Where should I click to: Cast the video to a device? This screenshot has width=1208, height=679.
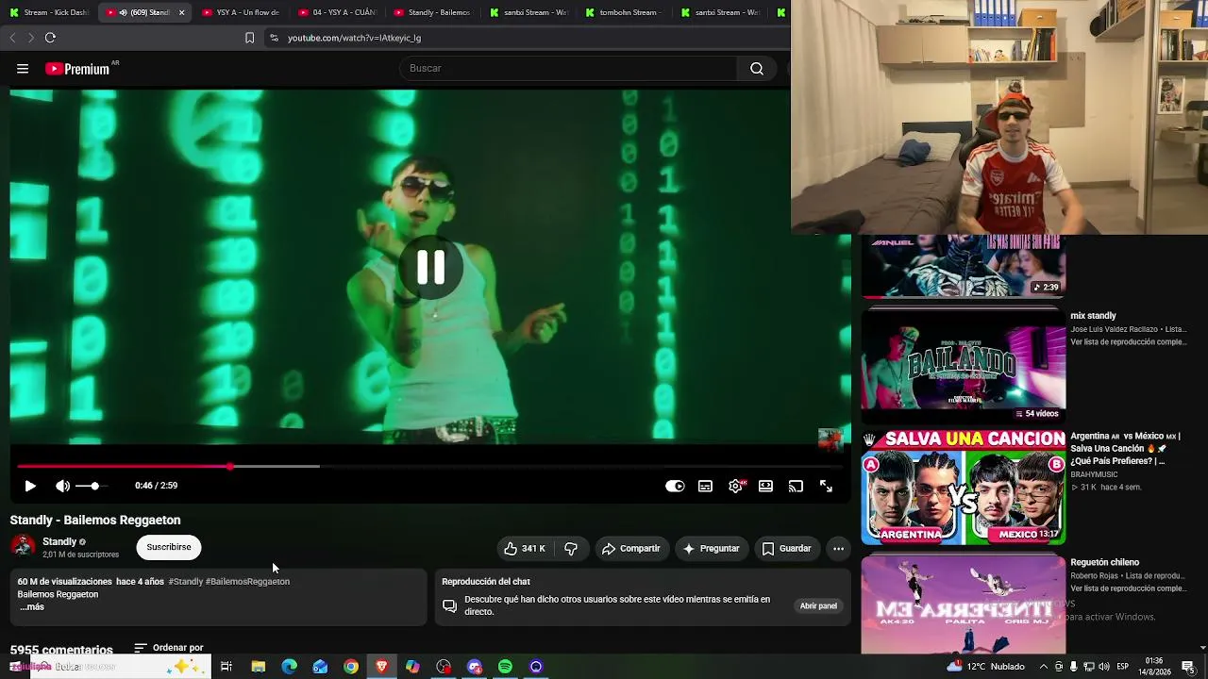[796, 486]
